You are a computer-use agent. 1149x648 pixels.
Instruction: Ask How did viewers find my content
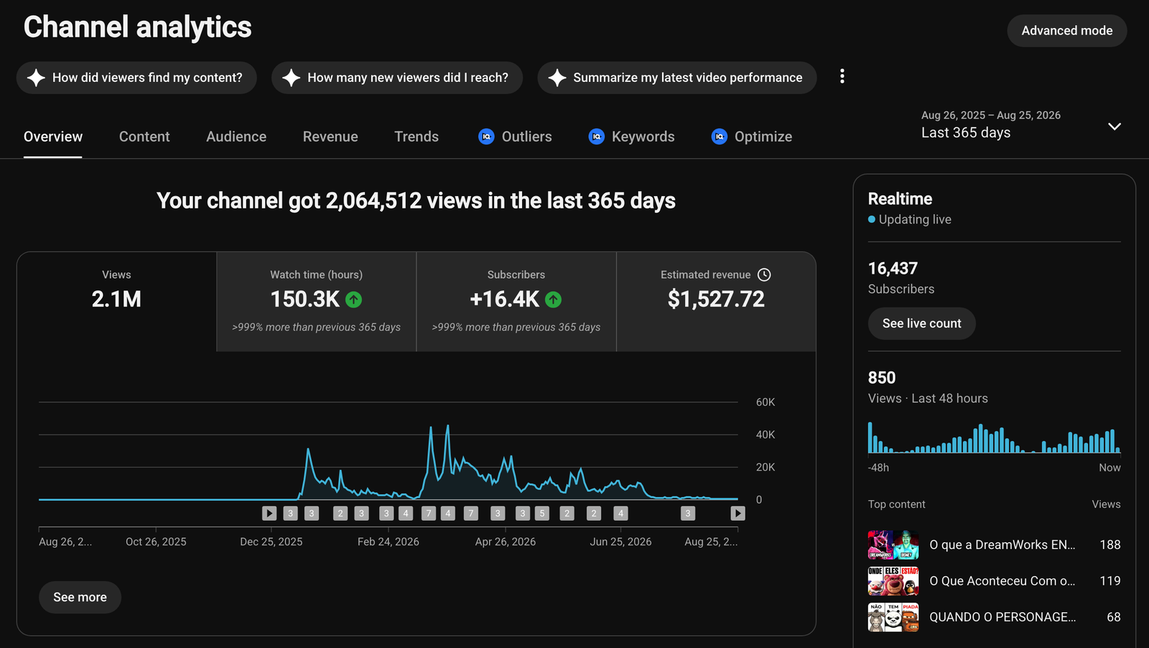tap(136, 78)
